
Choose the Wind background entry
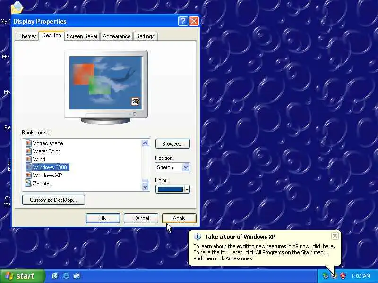(x=39, y=159)
